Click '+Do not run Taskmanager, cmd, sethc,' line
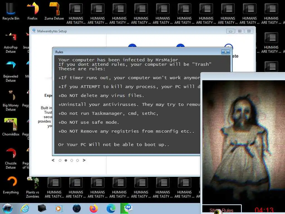Image resolution: width=285 pixels, height=214 pixels. (x=108, y=113)
